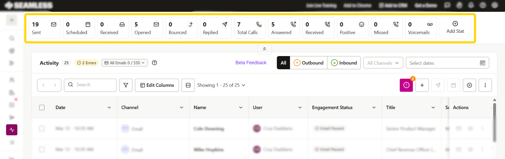505x159 pixels.
Task: Click the Seamless logo
Action: coord(29,5)
